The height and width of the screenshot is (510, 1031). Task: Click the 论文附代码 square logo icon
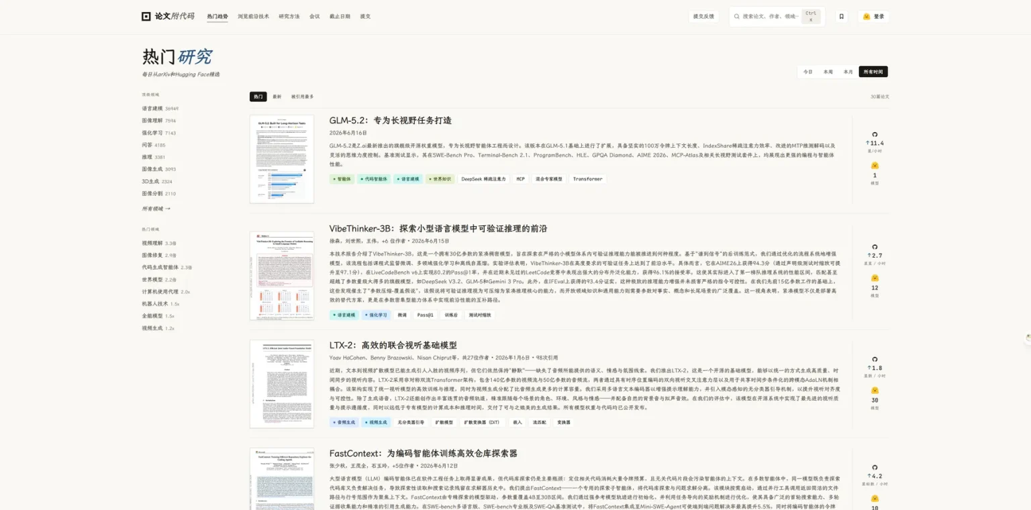tap(146, 16)
